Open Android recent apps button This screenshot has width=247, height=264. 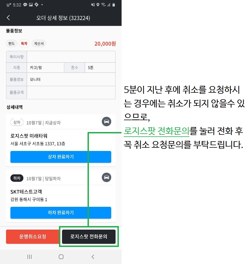click(x=29, y=257)
